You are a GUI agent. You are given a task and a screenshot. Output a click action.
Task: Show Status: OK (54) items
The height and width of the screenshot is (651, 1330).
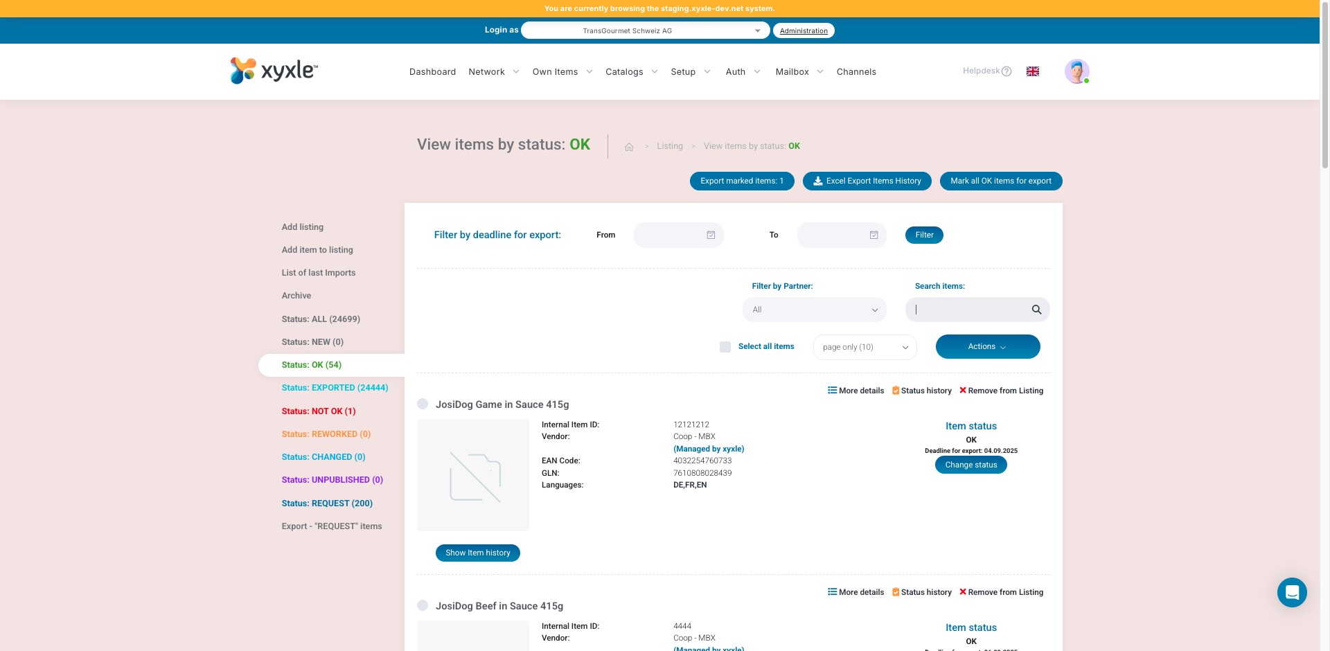(x=312, y=365)
